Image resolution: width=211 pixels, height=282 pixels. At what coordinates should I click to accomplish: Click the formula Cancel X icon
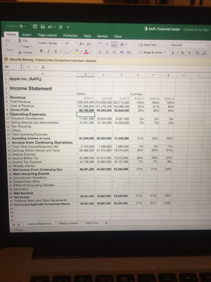(x=29, y=67)
